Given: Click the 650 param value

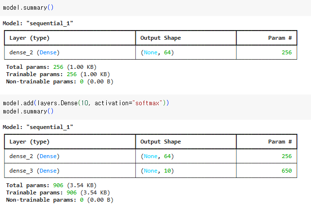Looking at the screenshot, I should pyautogui.click(x=287, y=171).
